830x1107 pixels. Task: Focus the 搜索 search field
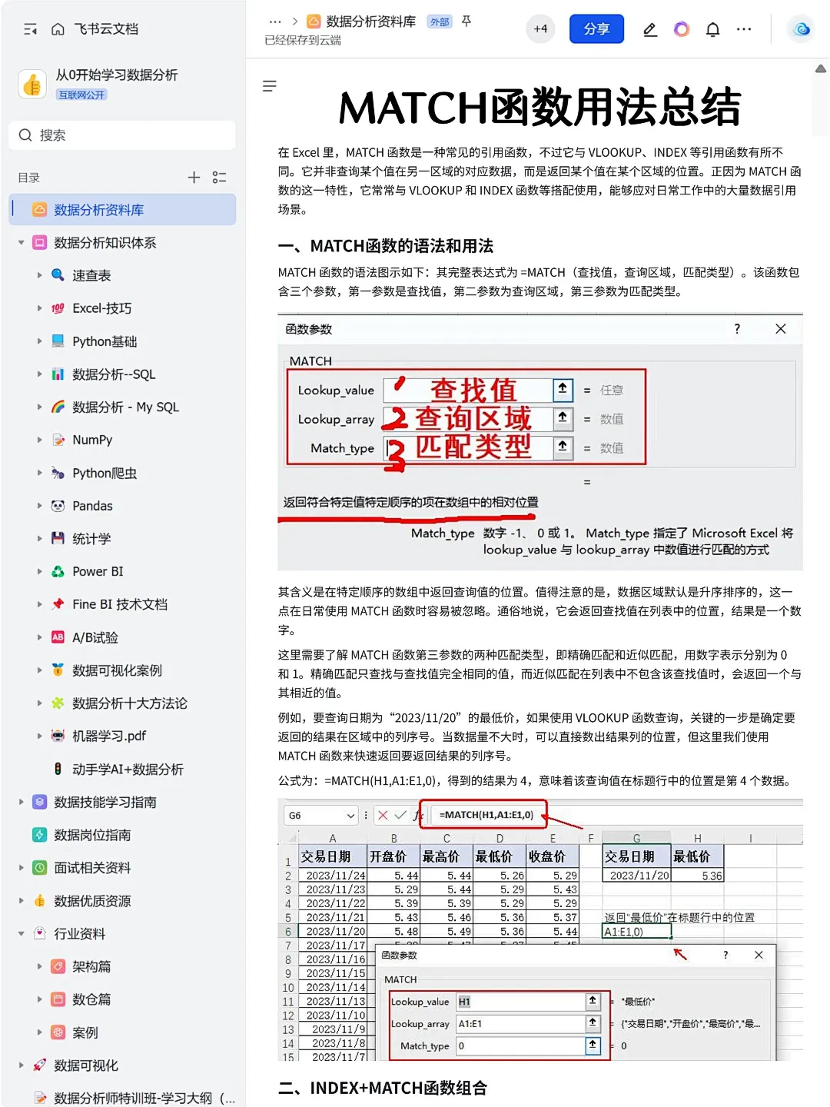[123, 135]
